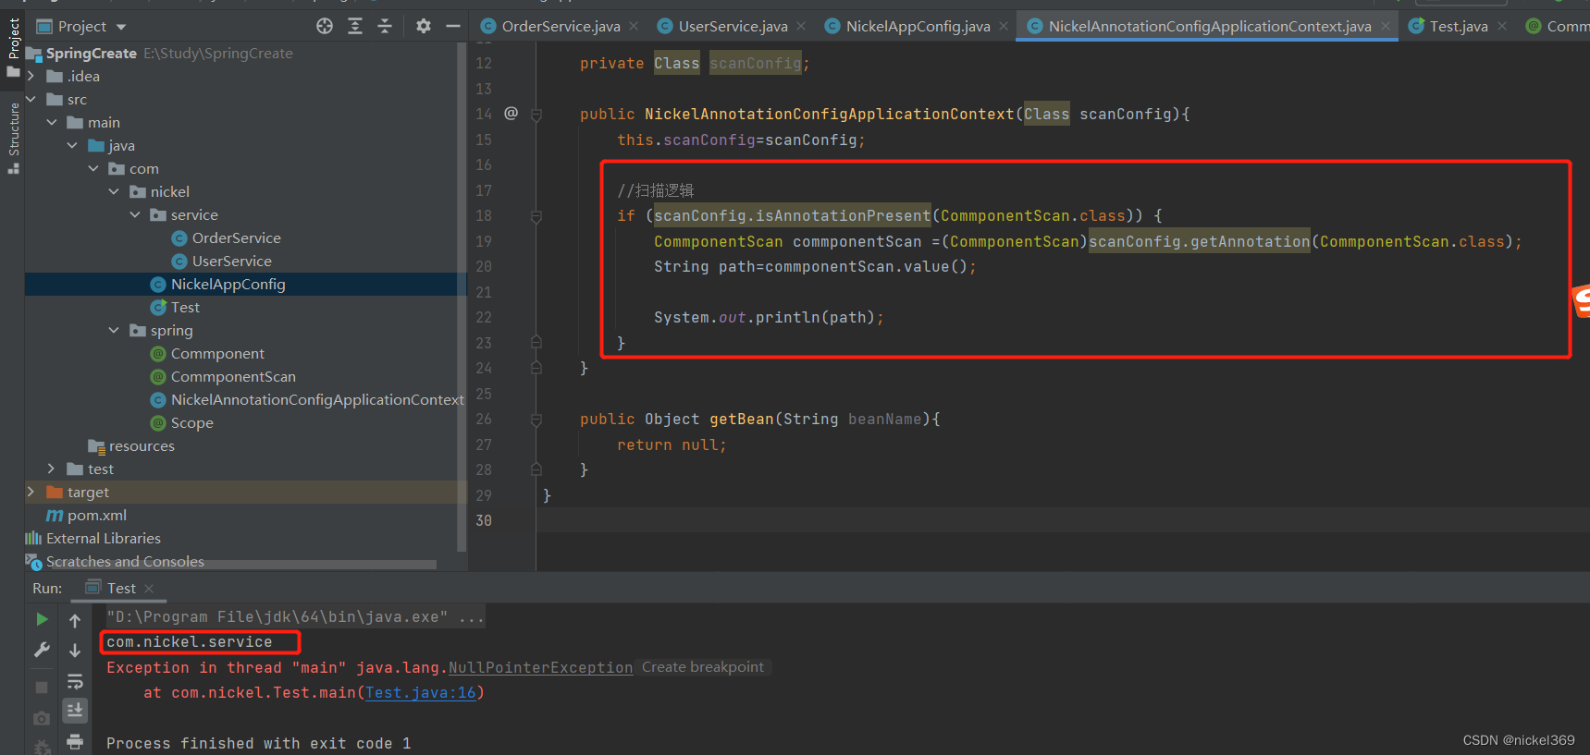
Task: Toggle scroll-to-end icon in Run console
Action: (75, 710)
